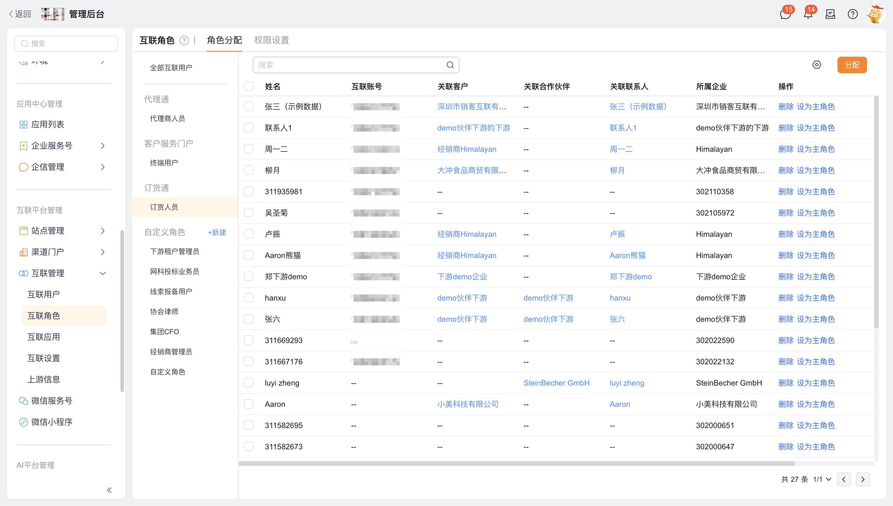Open the chat messages icon with badge 15

785,14
